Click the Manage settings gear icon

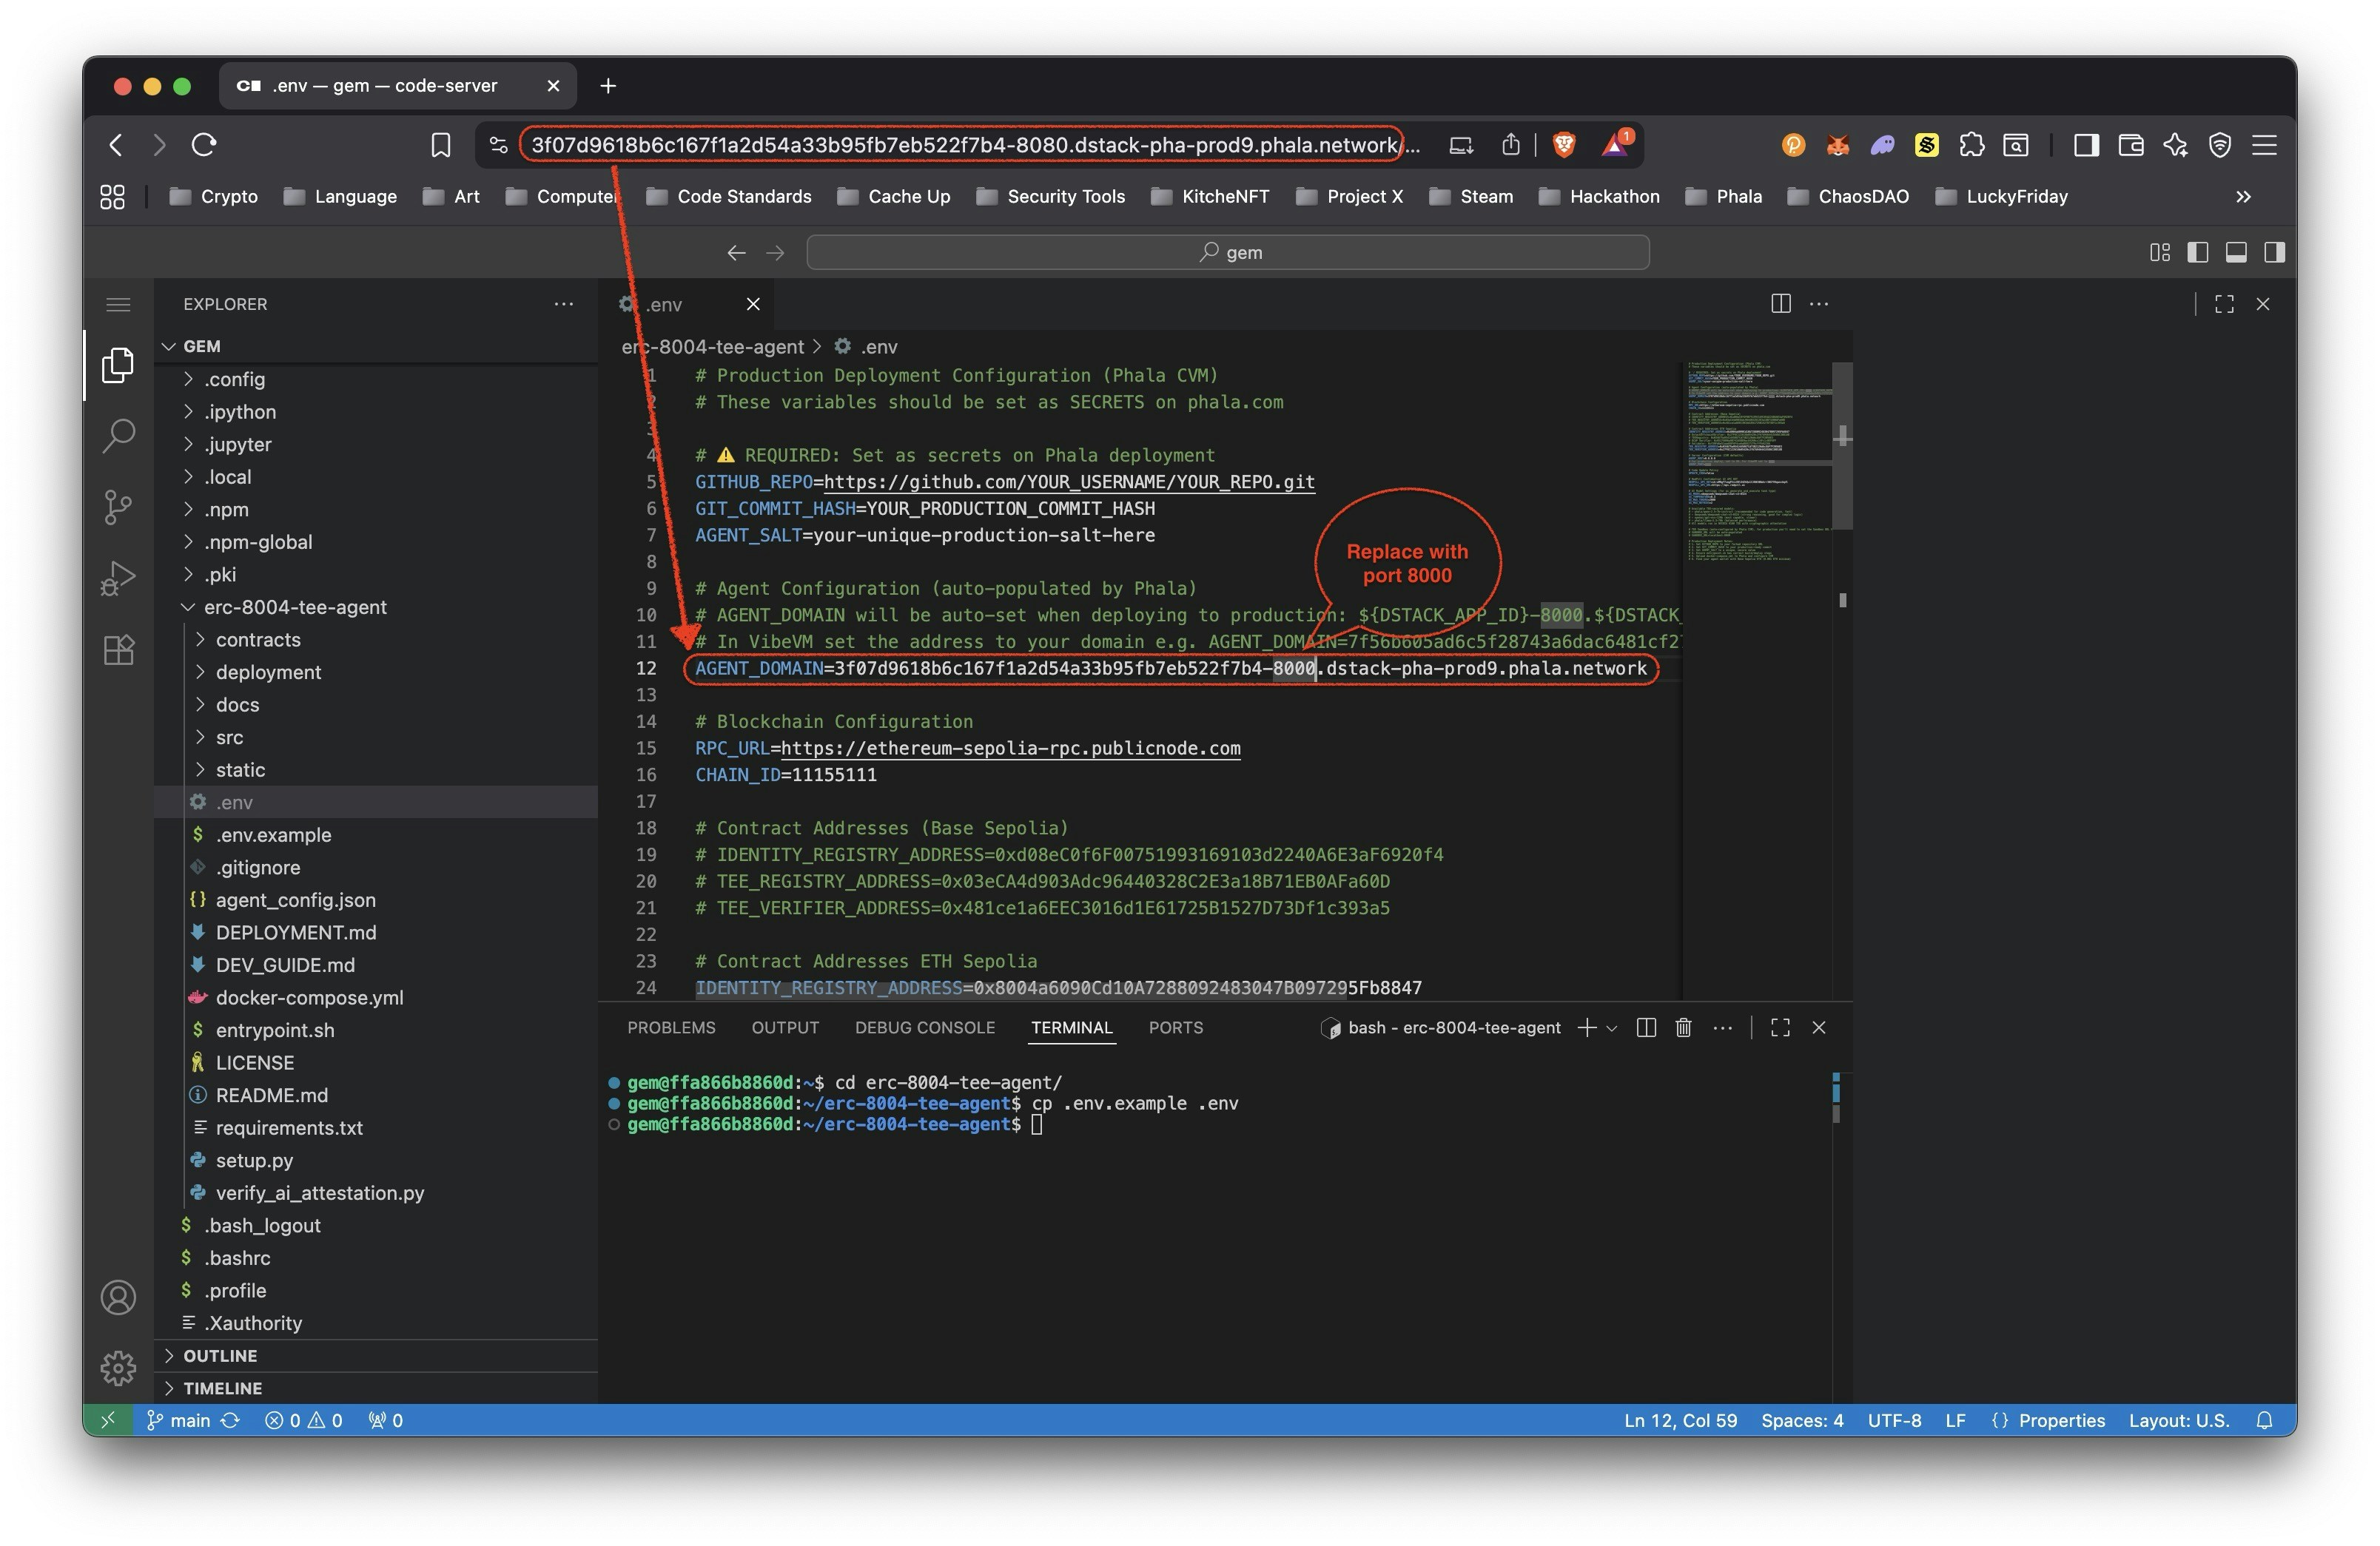[118, 1367]
